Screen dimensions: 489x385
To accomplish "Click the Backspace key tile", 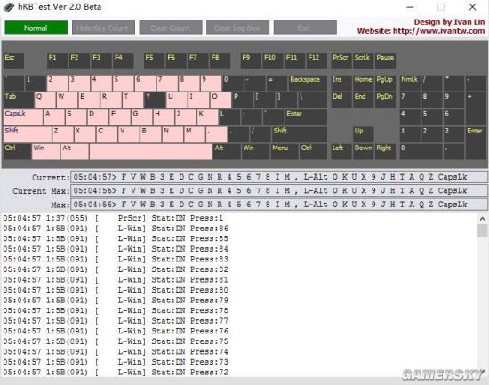I will 308,84.
